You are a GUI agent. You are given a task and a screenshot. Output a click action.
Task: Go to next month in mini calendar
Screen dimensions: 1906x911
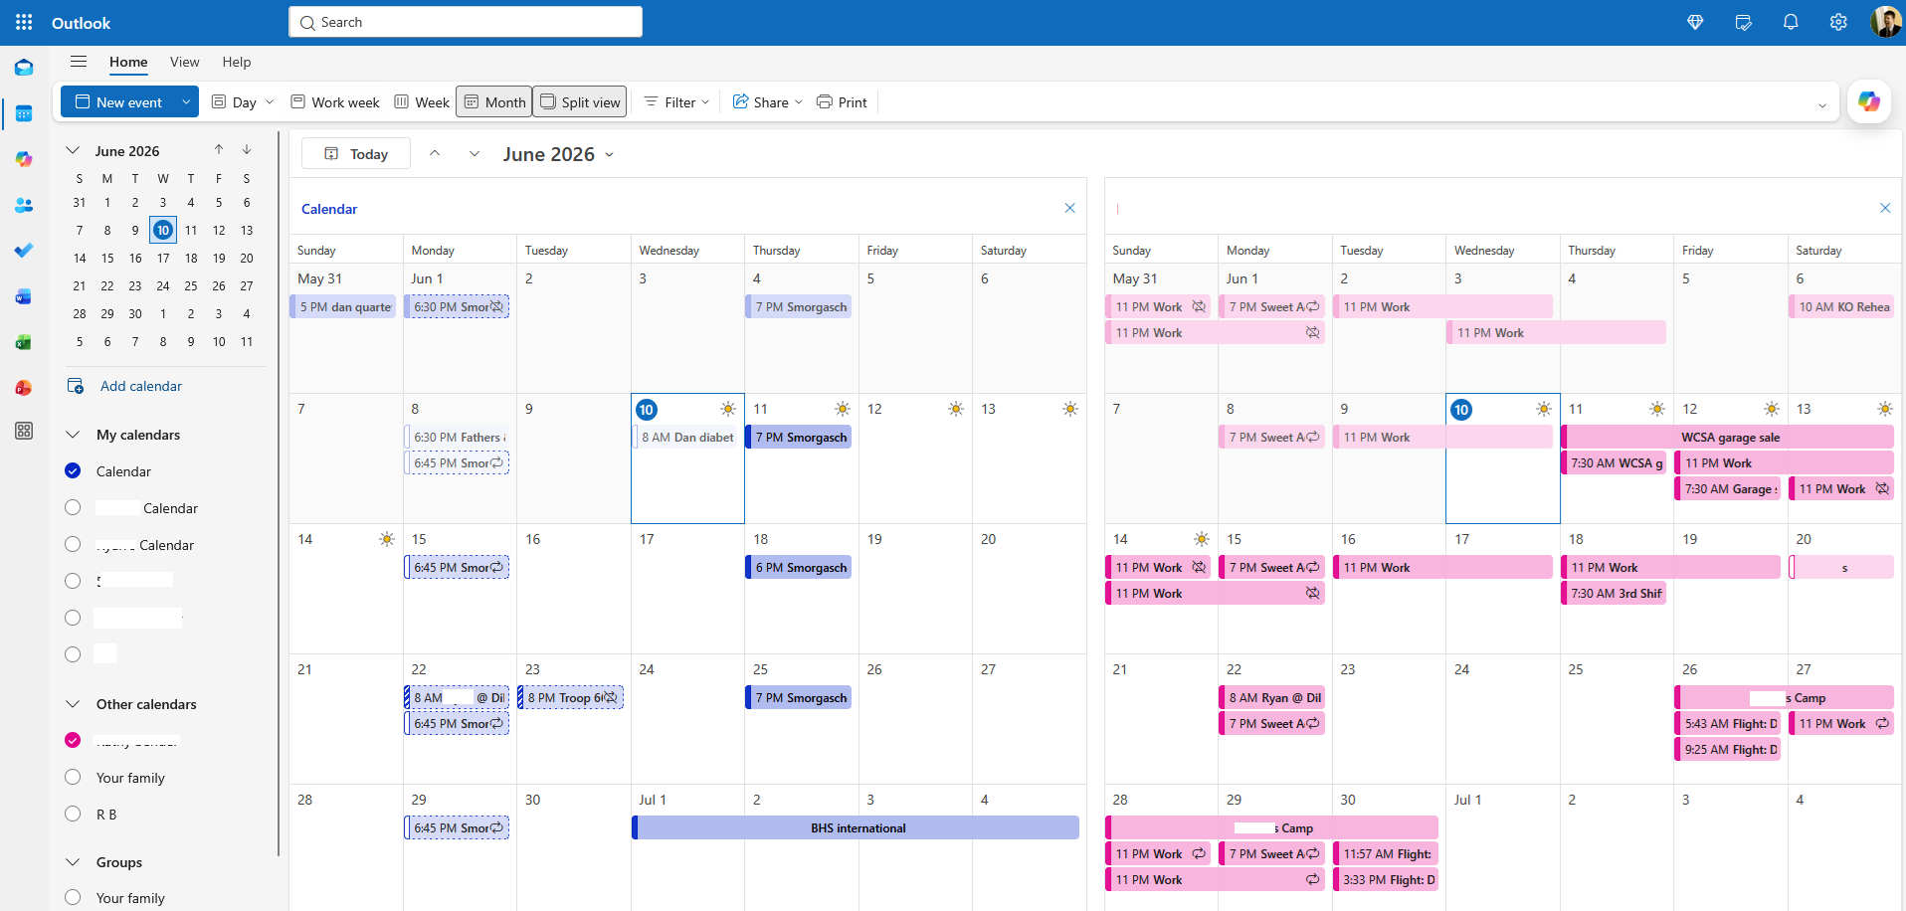(x=247, y=150)
